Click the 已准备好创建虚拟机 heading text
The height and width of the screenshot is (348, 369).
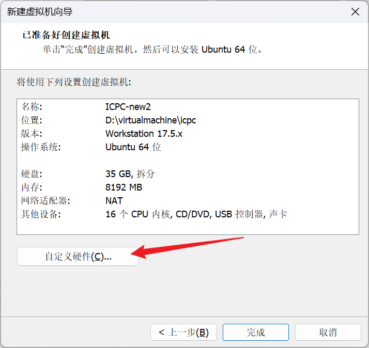pyautogui.click(x=66, y=35)
